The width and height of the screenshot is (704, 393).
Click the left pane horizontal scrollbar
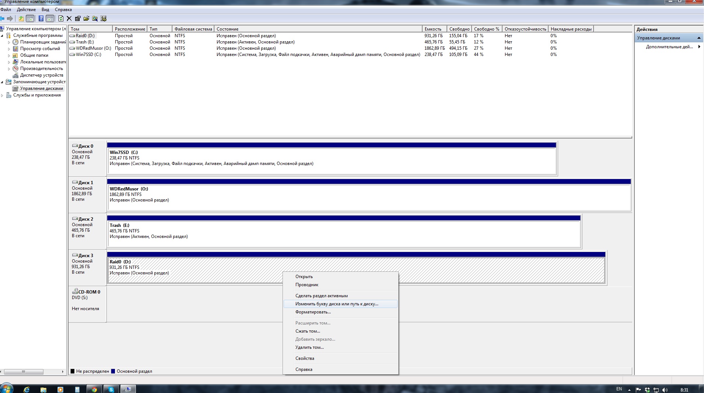(24, 372)
